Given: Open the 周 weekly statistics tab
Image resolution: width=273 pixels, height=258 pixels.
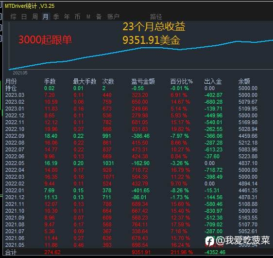Looking at the screenshot, I should [35, 17].
